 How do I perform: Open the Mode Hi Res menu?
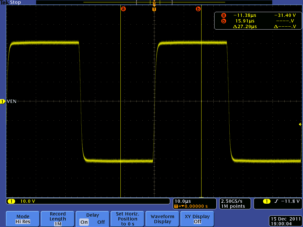pos(23,219)
